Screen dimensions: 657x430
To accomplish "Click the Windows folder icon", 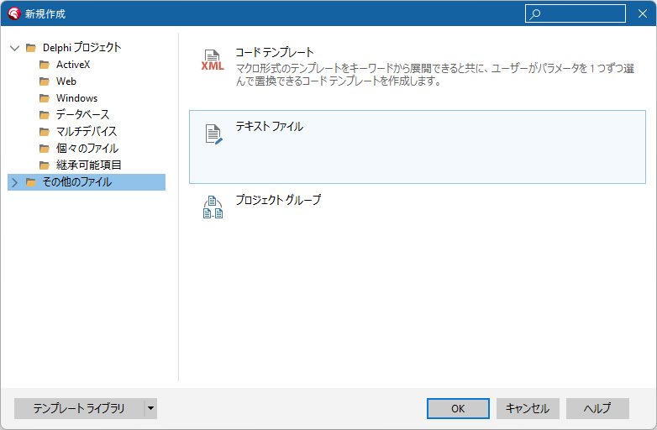I will [44, 98].
